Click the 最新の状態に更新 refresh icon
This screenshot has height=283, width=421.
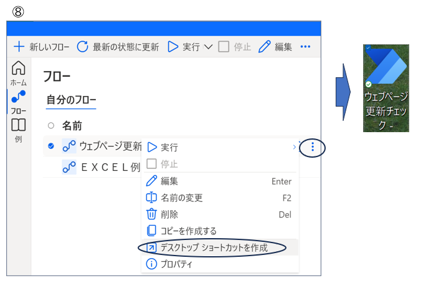83,47
